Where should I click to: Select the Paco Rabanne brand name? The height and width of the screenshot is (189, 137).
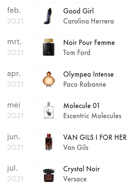click(85, 84)
